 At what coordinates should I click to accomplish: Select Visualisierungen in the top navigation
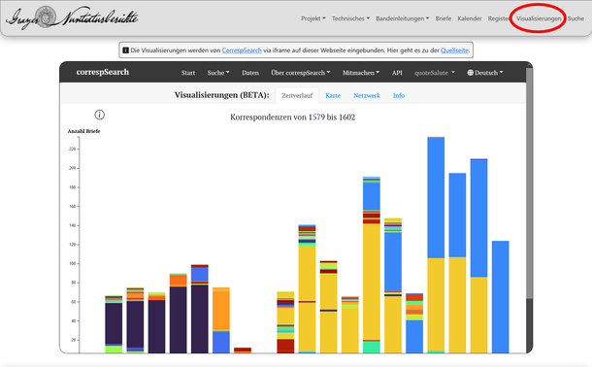pyautogui.click(x=539, y=18)
